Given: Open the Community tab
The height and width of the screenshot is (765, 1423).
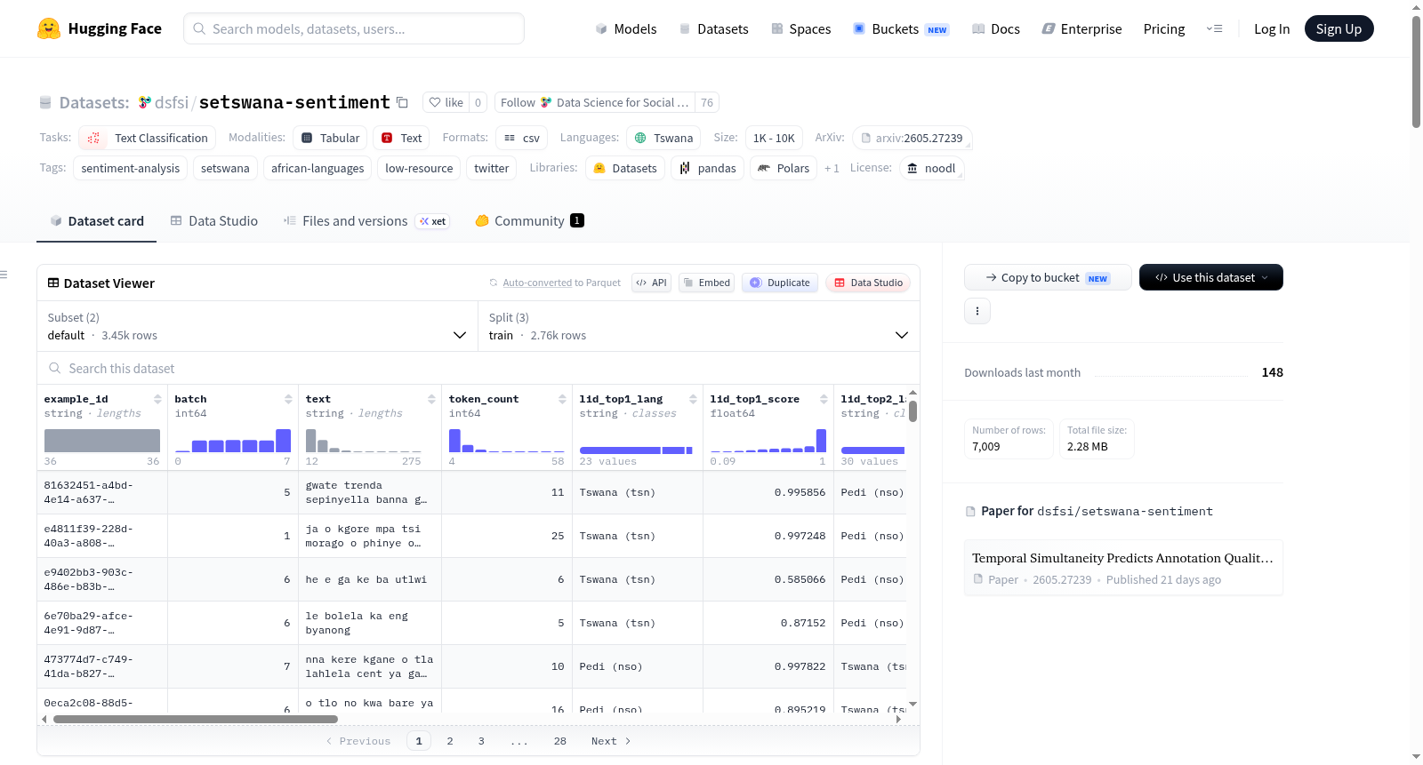Looking at the screenshot, I should (529, 220).
